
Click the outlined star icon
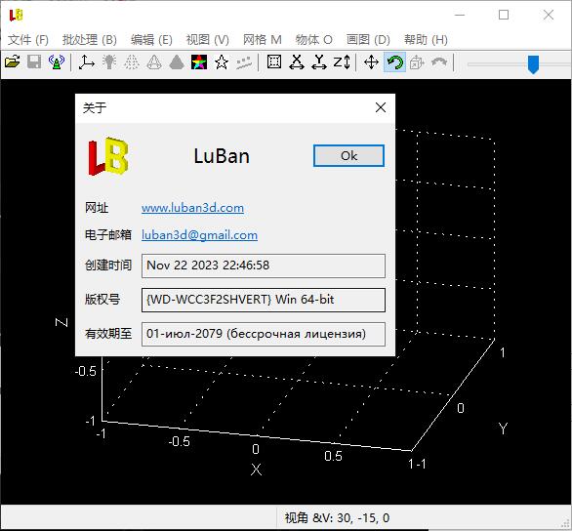click(222, 62)
